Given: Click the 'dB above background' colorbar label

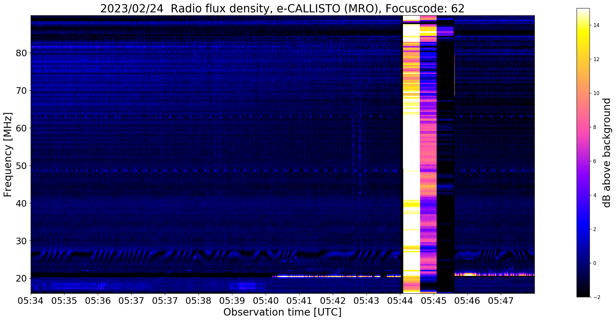Looking at the screenshot, I should tap(607, 153).
